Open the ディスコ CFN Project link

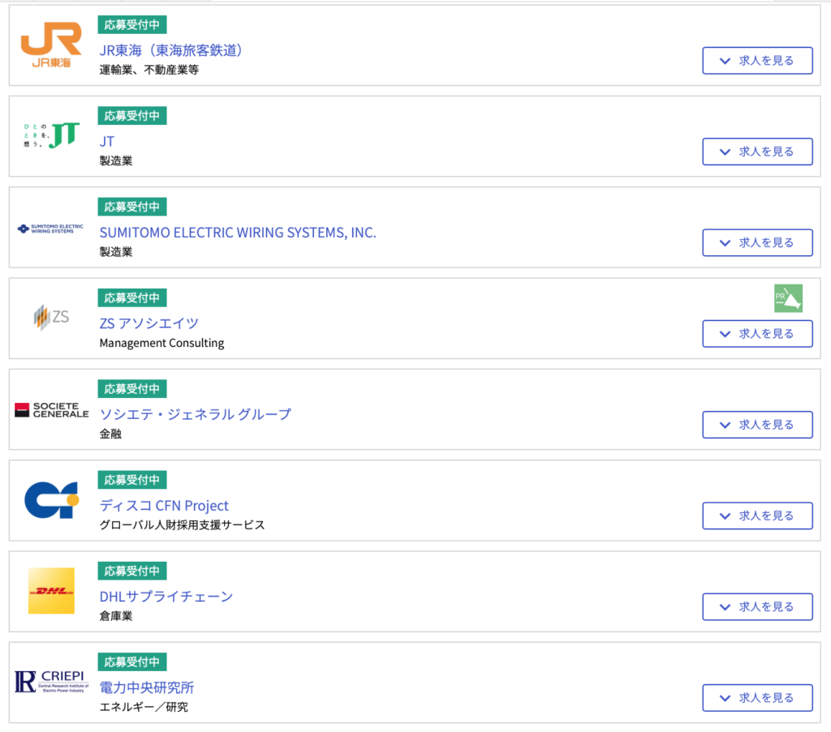pos(164,506)
